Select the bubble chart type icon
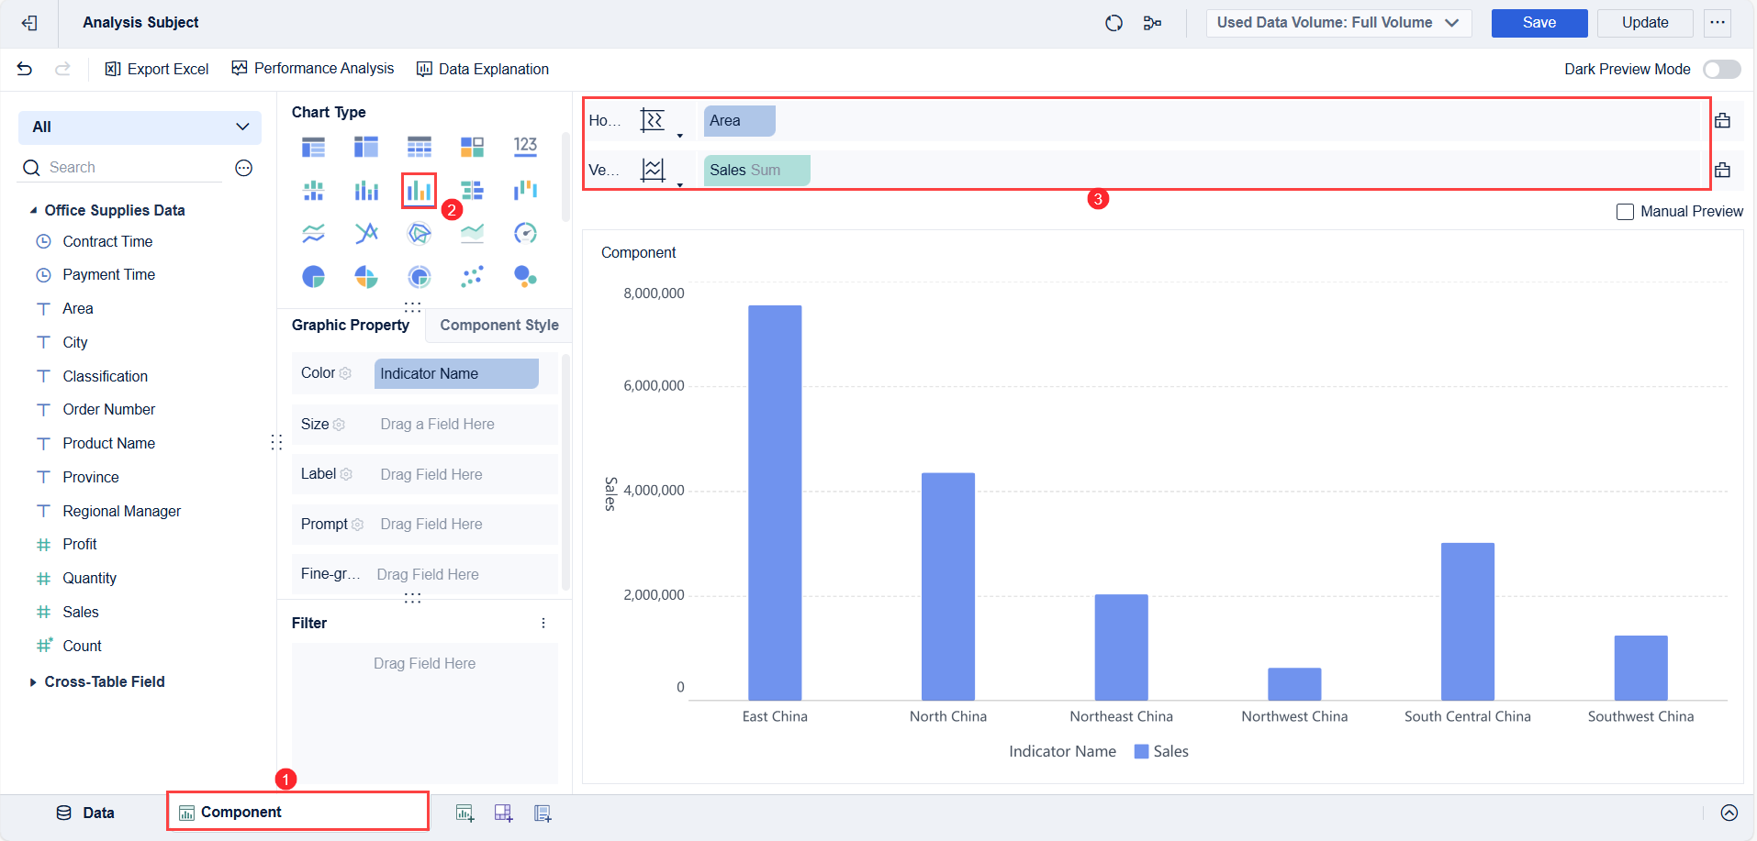 click(525, 276)
